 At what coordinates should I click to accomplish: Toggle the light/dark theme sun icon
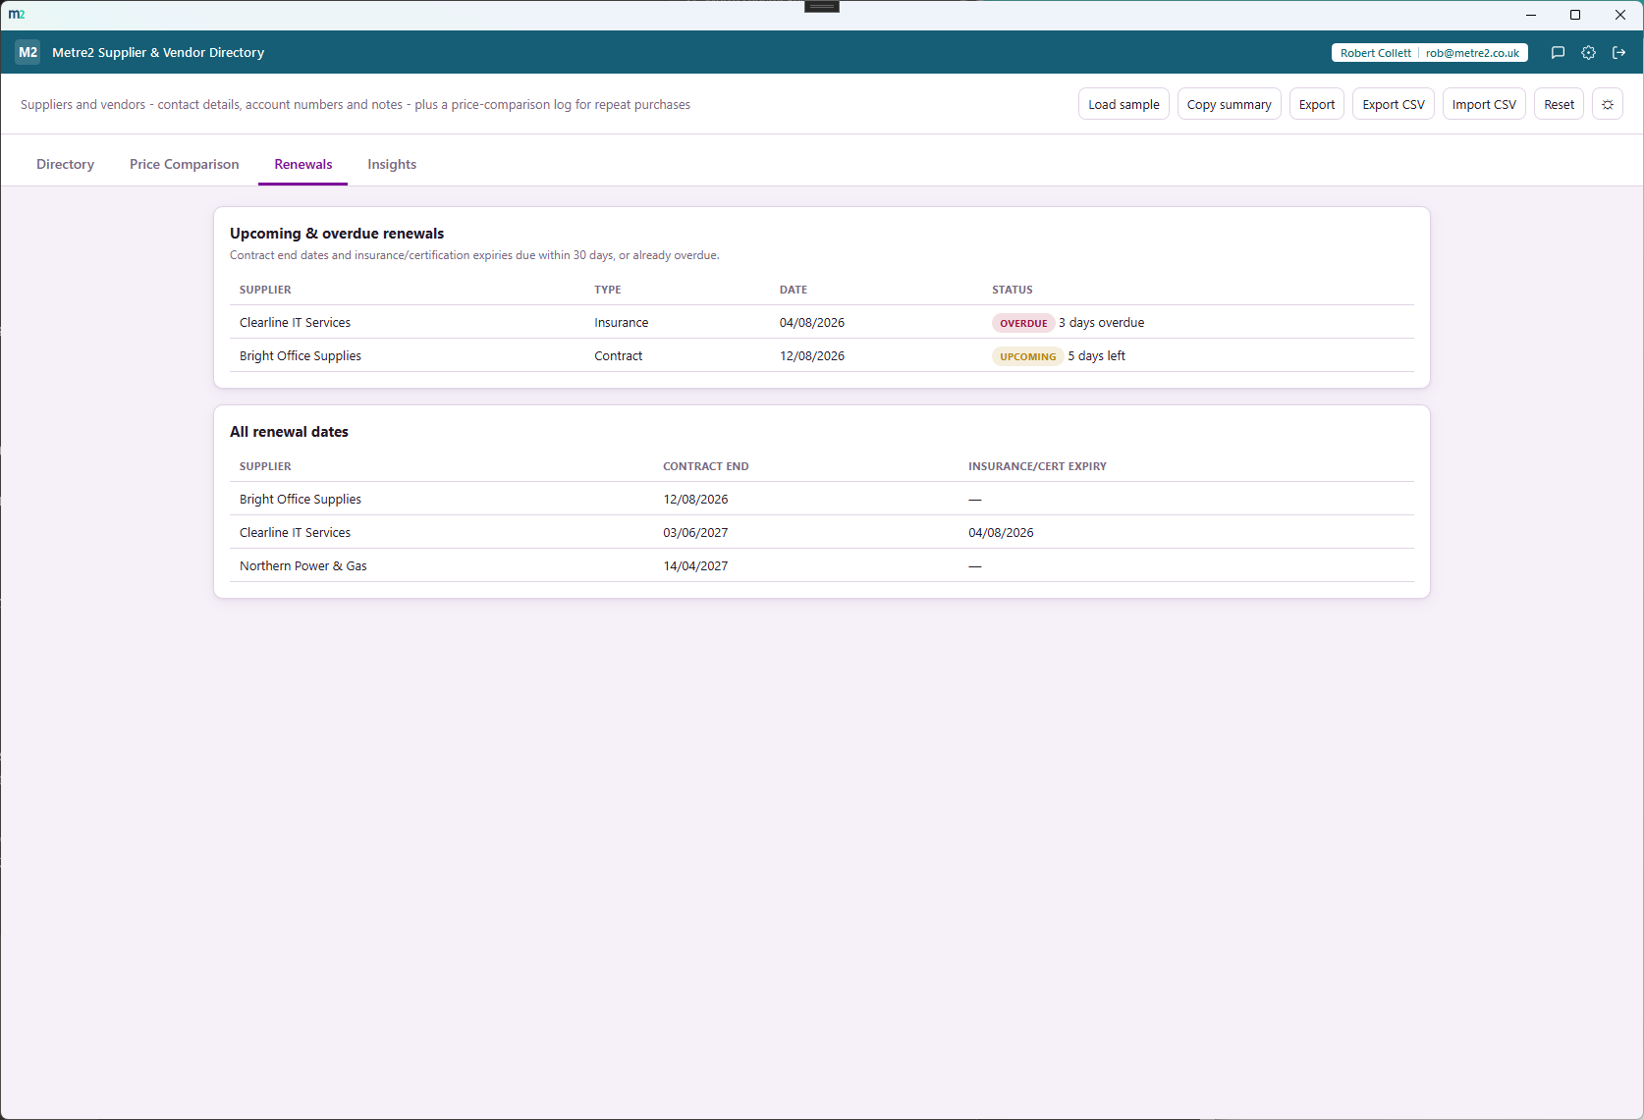pyautogui.click(x=1608, y=104)
